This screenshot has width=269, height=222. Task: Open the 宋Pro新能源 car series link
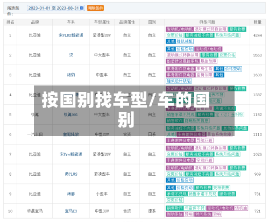coord(71,154)
